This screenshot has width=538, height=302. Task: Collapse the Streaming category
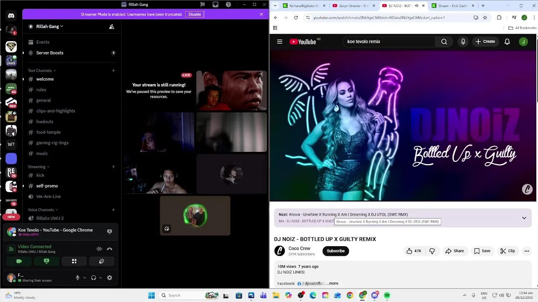pyautogui.click(x=39, y=167)
